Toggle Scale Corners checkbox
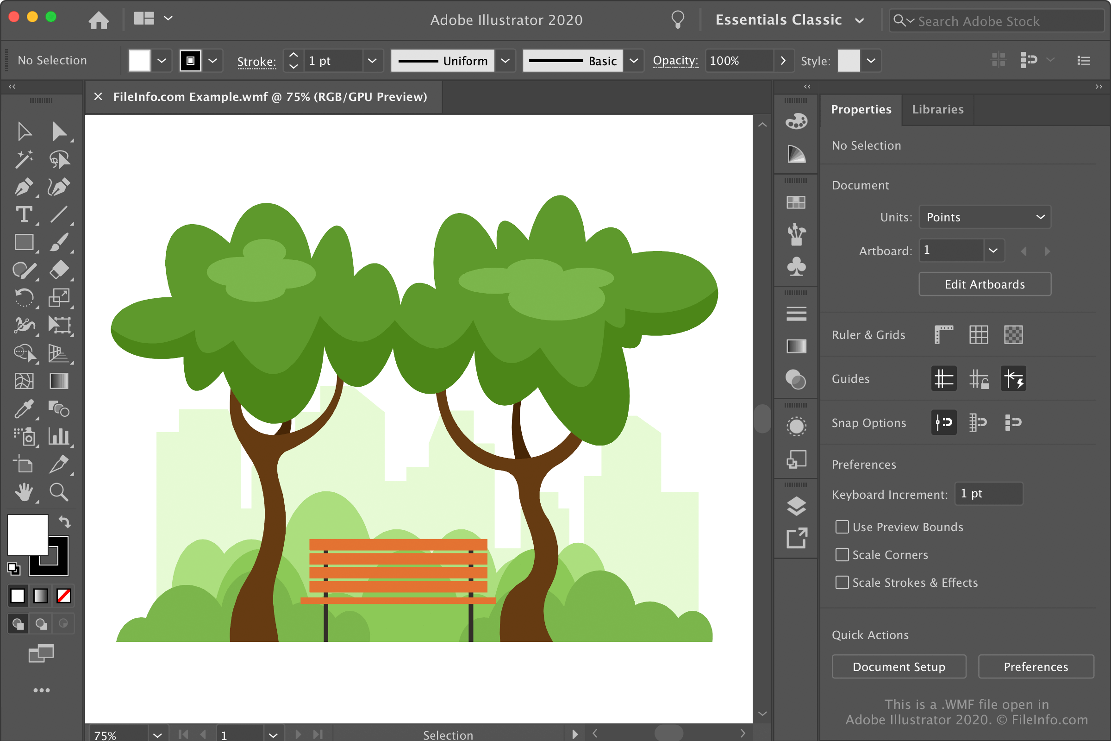This screenshot has height=741, width=1111. click(x=843, y=555)
